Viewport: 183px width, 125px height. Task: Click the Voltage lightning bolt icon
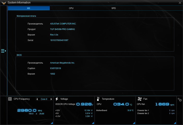(57, 99)
